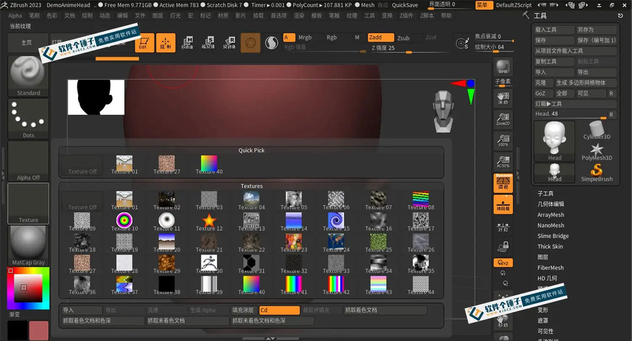The height and width of the screenshot is (341, 632).
Task: Toggle the Draw (绘制) mode button
Action: coord(166,43)
